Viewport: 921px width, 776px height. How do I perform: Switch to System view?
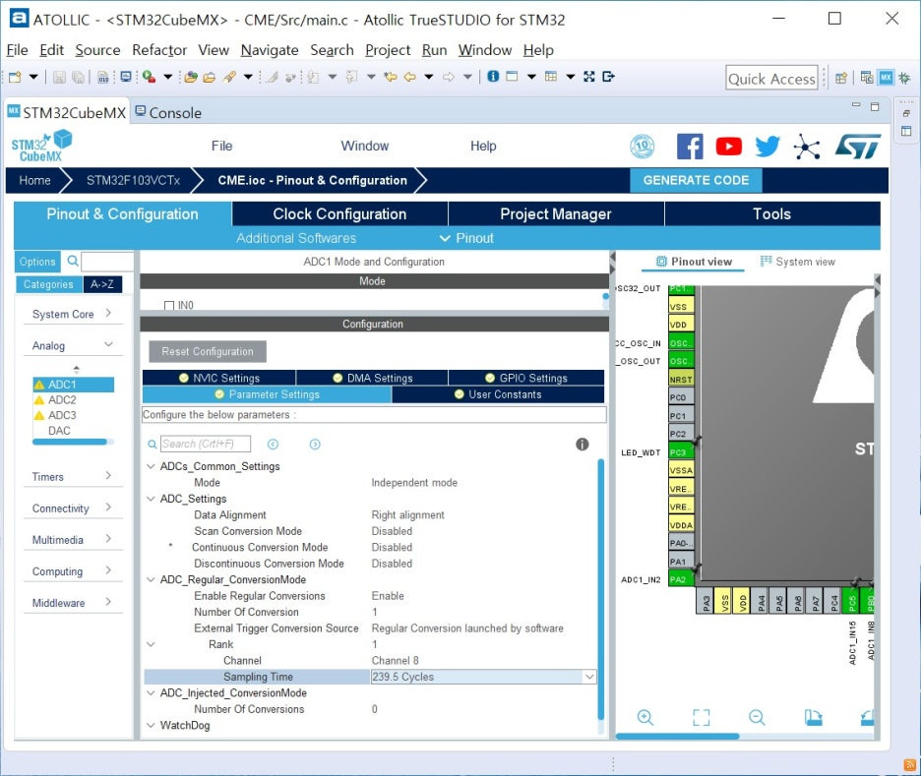(798, 262)
